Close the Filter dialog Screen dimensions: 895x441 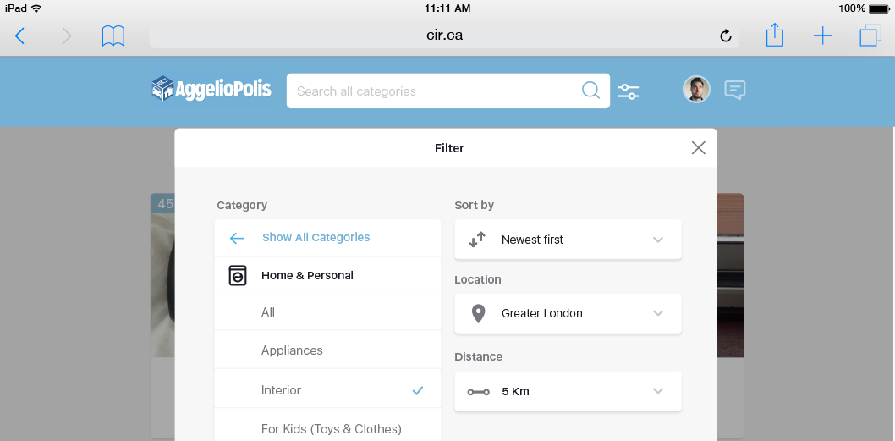698,148
